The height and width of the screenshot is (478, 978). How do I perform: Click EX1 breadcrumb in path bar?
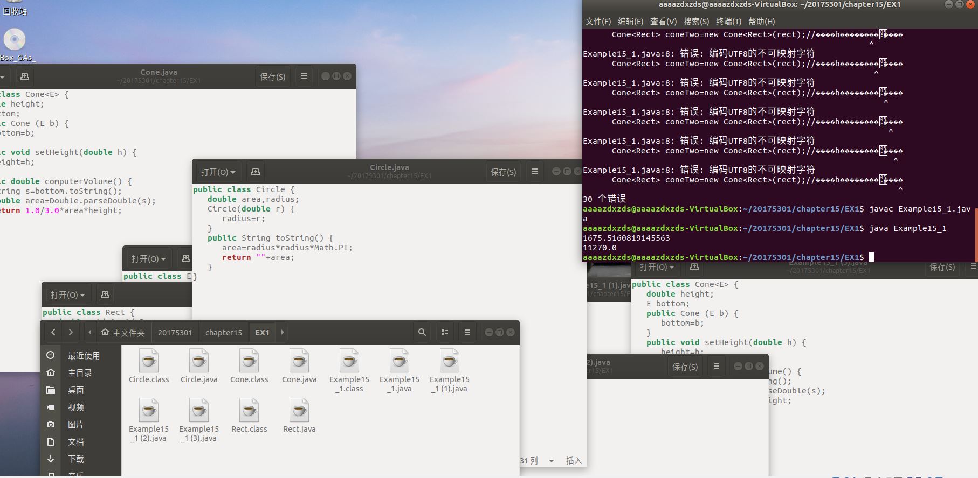(x=262, y=332)
